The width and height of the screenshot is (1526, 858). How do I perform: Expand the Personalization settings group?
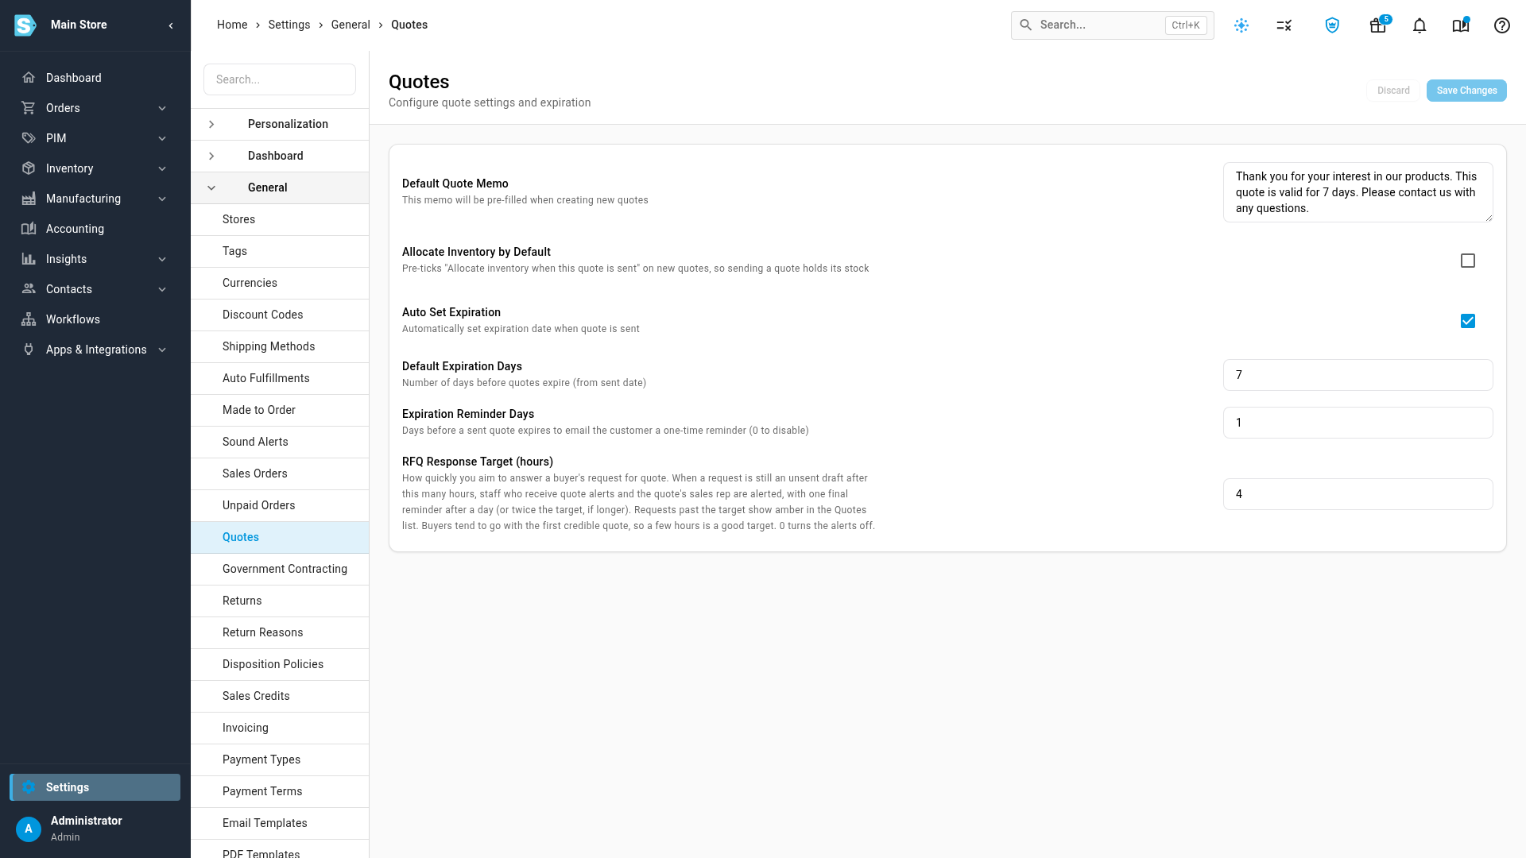(x=280, y=124)
